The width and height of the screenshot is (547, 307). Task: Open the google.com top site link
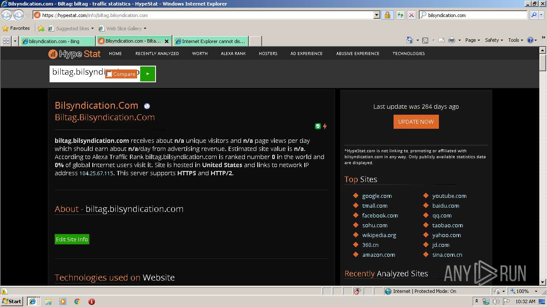(x=377, y=196)
